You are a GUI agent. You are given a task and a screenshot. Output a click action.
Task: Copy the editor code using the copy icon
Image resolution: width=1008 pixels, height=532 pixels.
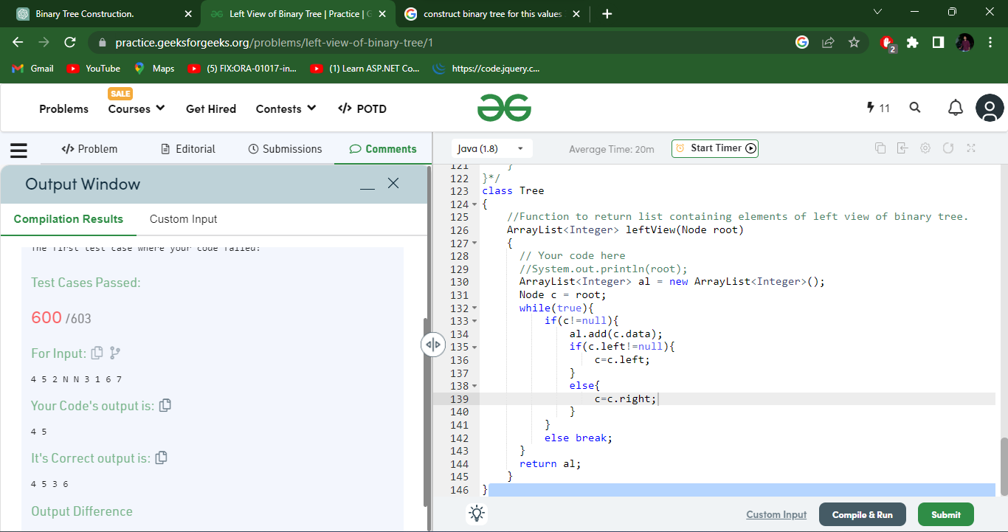point(880,148)
